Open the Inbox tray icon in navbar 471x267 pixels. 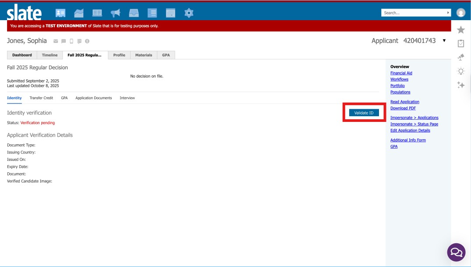(134, 13)
